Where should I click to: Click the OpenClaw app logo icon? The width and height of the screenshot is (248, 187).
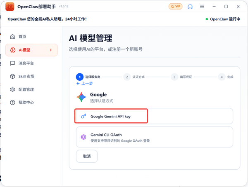(10, 7)
